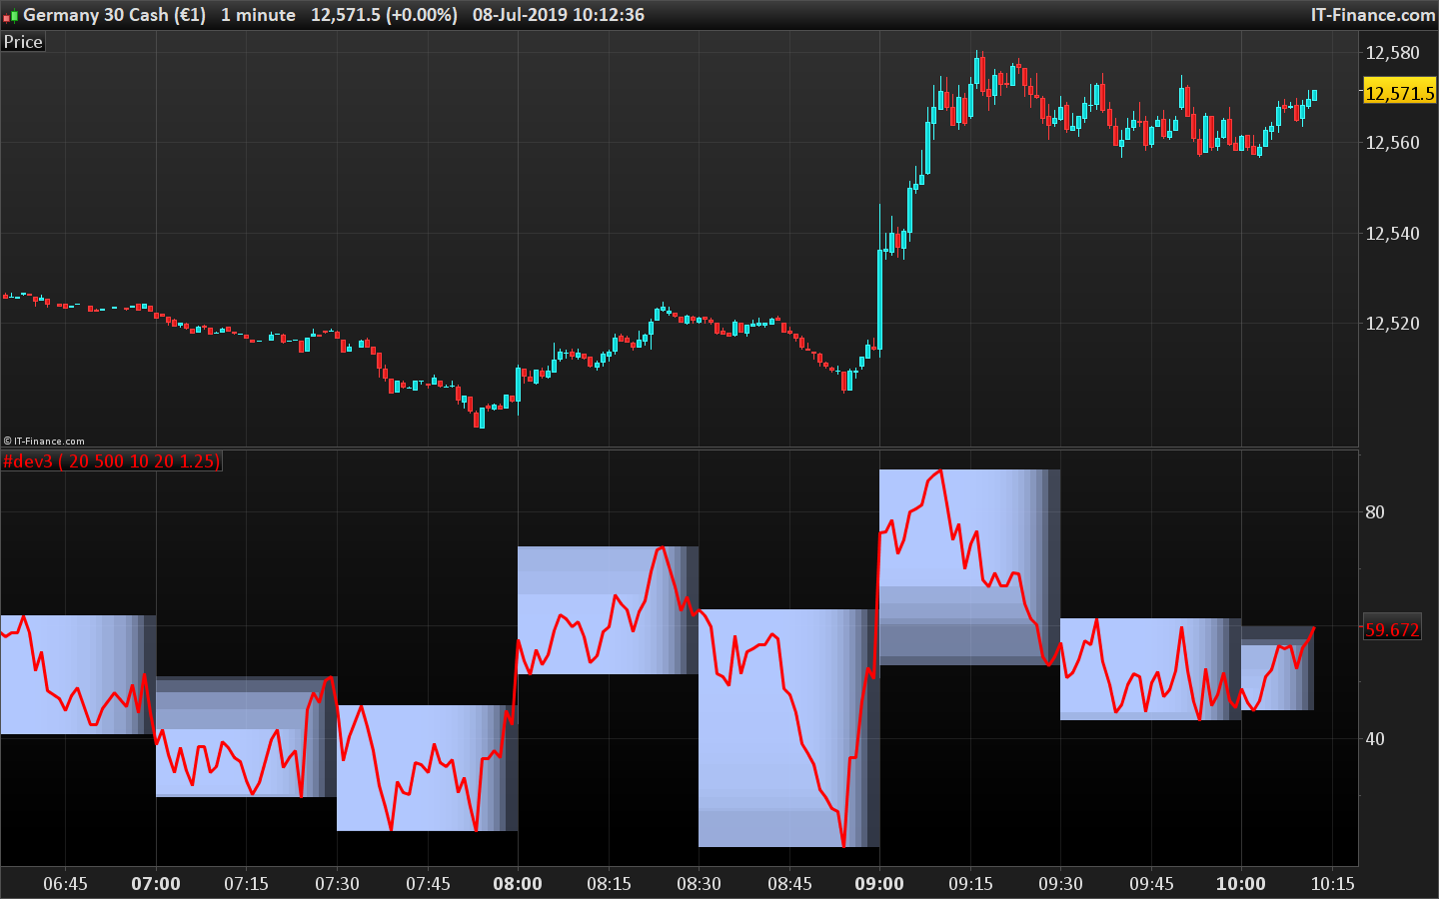The width and height of the screenshot is (1439, 899).
Task: Open the 1 minute timeframe label
Action: (258, 15)
